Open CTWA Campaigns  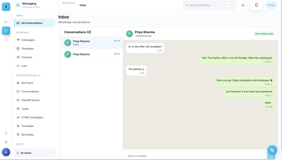point(35,117)
